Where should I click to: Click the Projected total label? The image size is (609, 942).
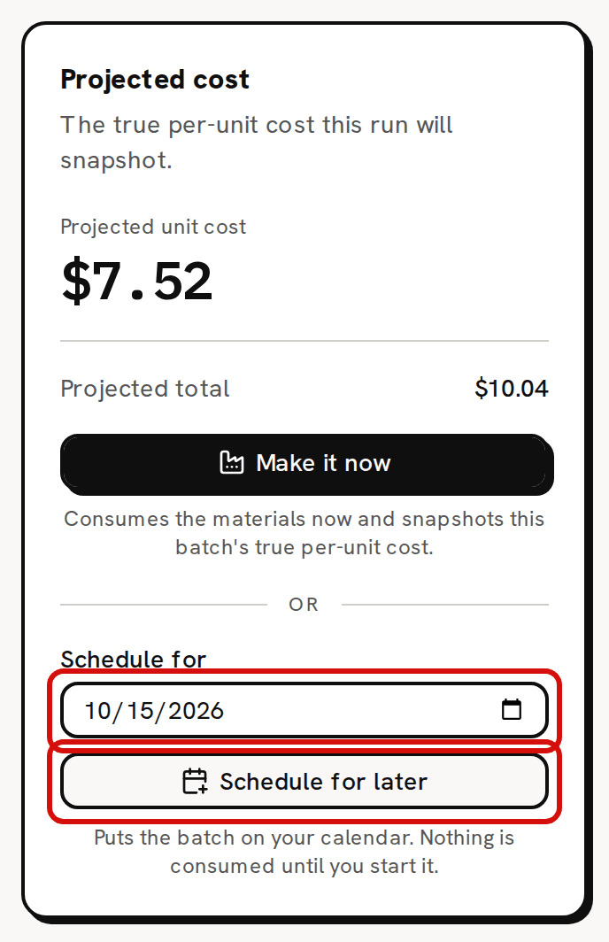point(145,389)
